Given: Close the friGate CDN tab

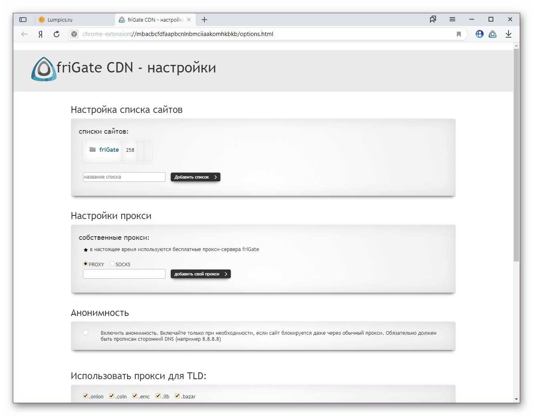Looking at the screenshot, I should [189, 20].
